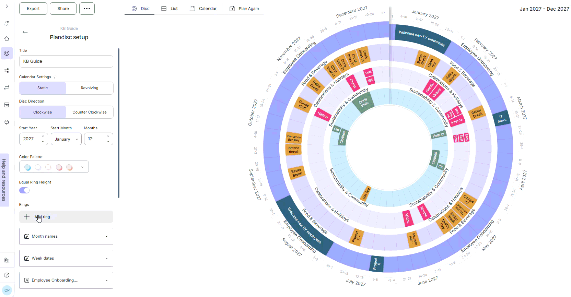This screenshot has height=297, width=571.
Task: Click the Export button
Action: coord(33,9)
